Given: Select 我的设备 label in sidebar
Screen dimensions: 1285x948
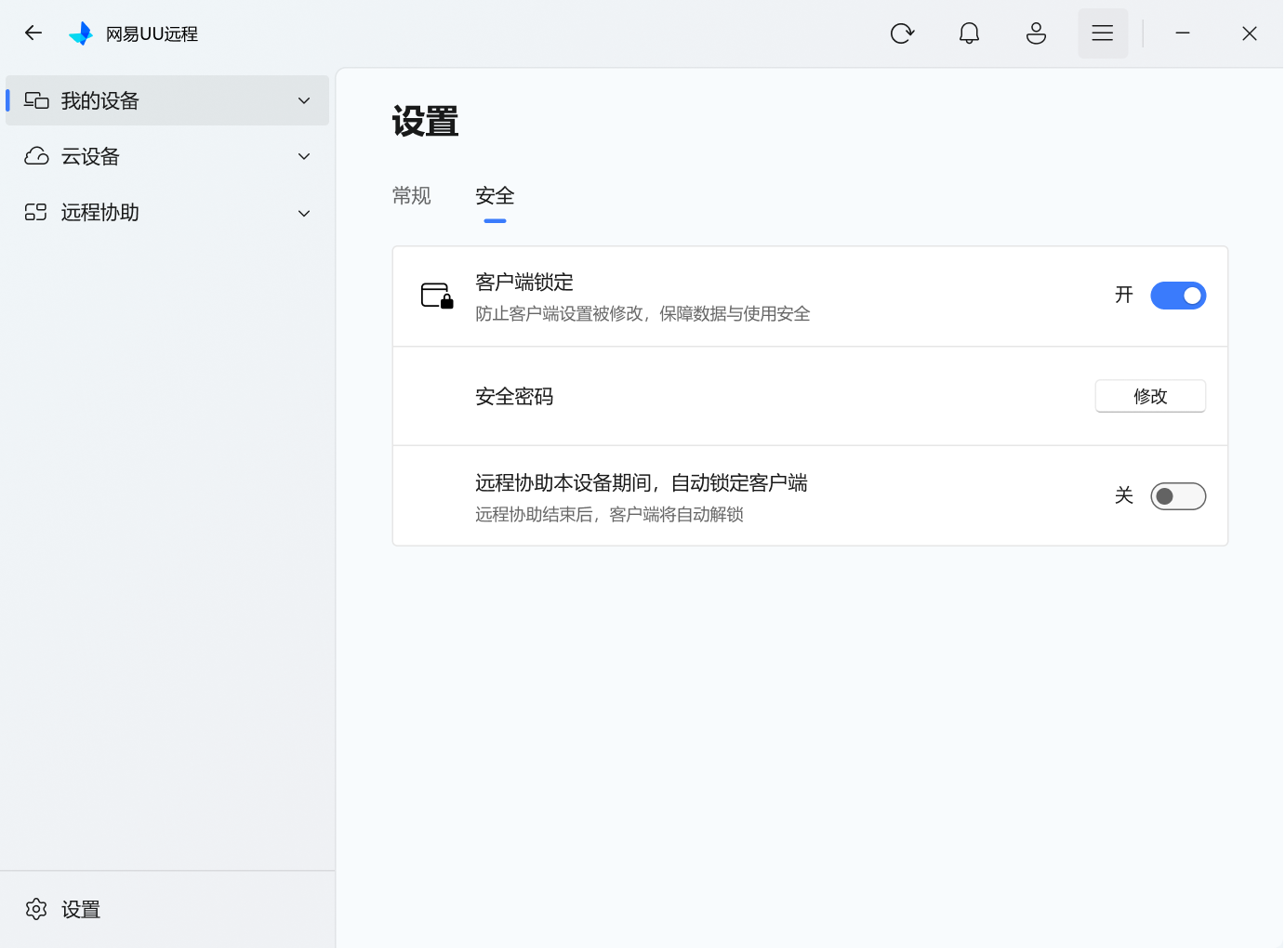Looking at the screenshot, I should (x=100, y=100).
